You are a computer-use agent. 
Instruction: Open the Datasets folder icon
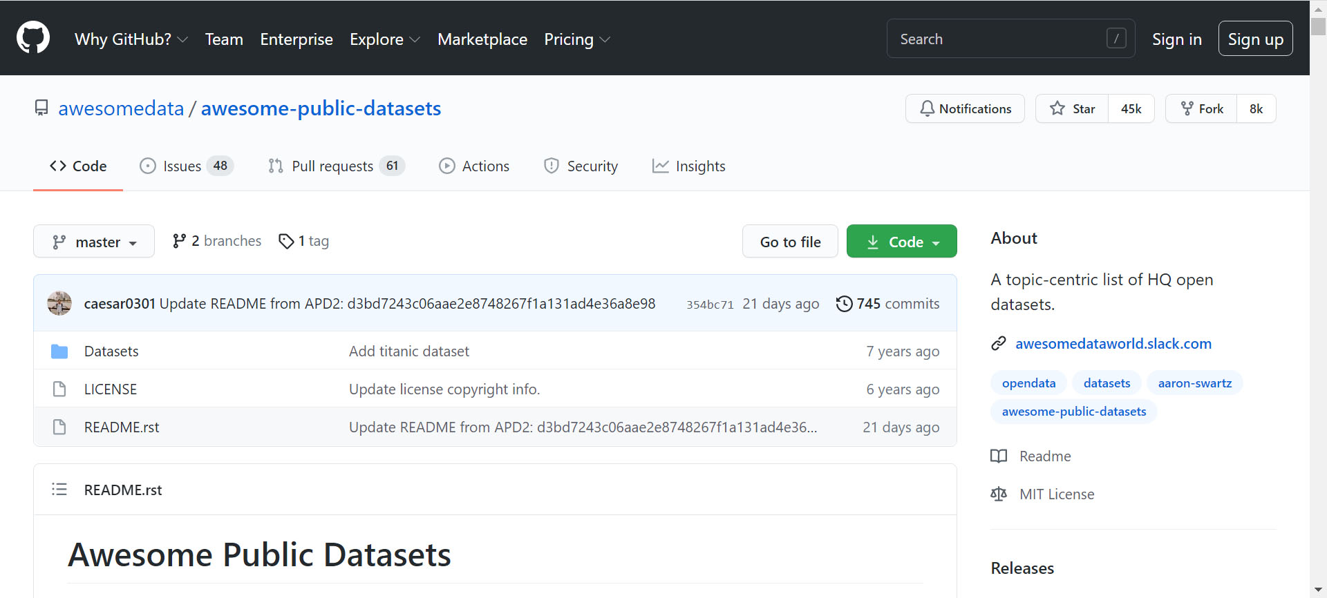(x=59, y=351)
